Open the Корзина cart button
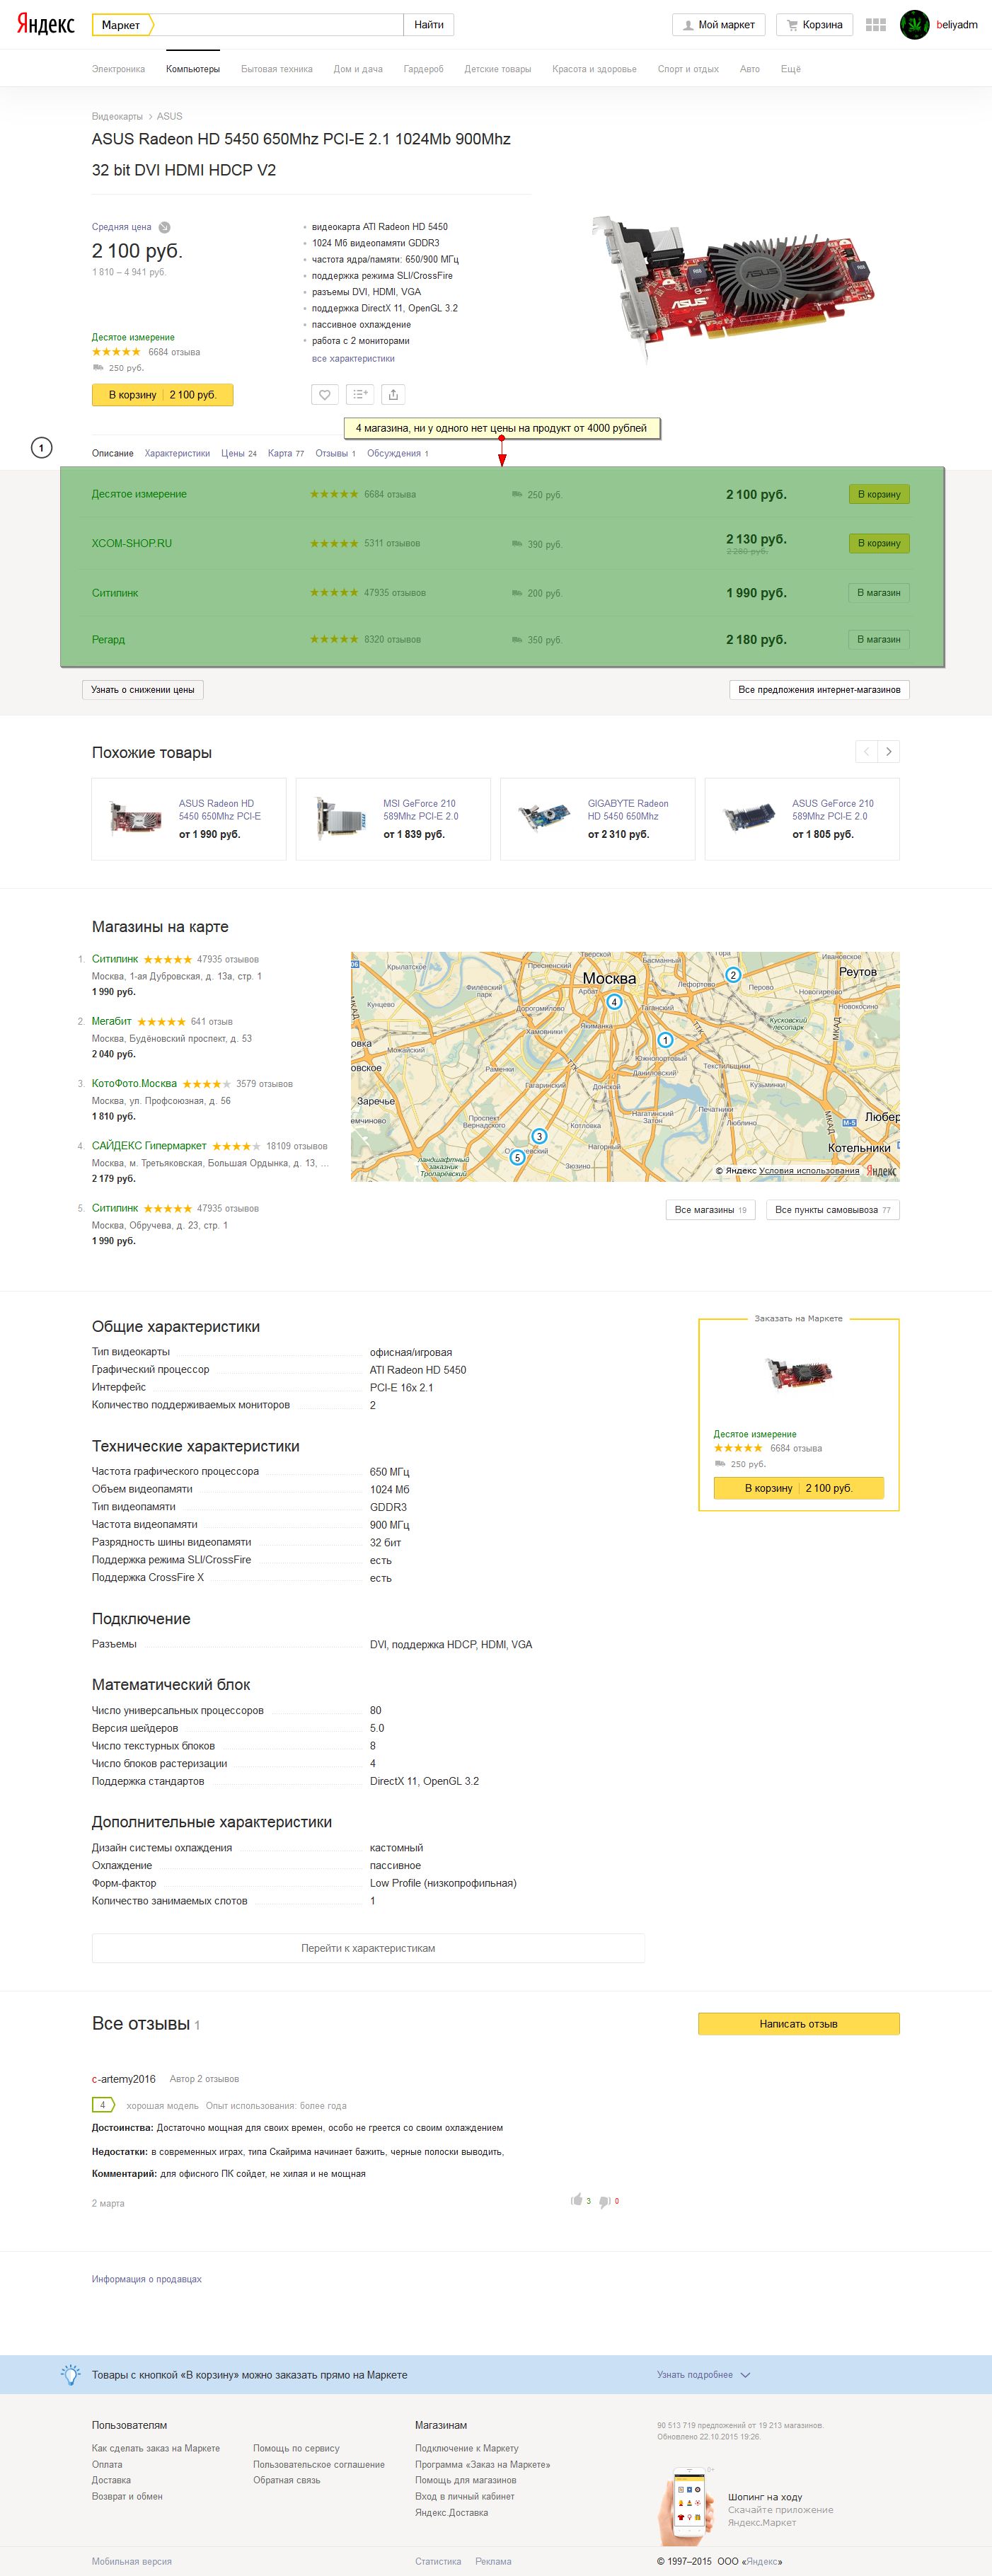This screenshot has width=992, height=2576. click(x=814, y=25)
